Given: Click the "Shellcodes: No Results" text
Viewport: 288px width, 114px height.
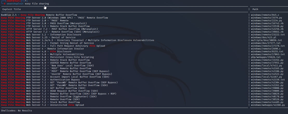Looking at the screenshot, I should pos(16,111).
